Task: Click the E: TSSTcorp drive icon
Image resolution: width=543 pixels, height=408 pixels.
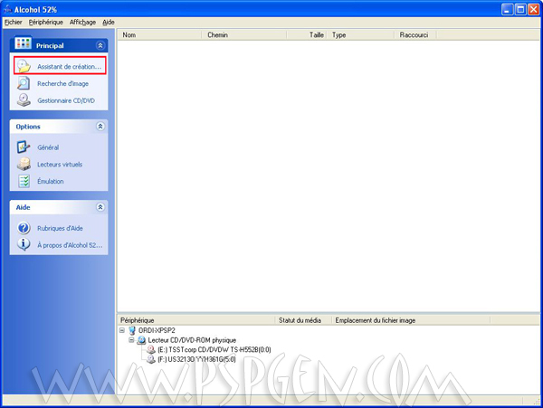Action: click(151, 349)
